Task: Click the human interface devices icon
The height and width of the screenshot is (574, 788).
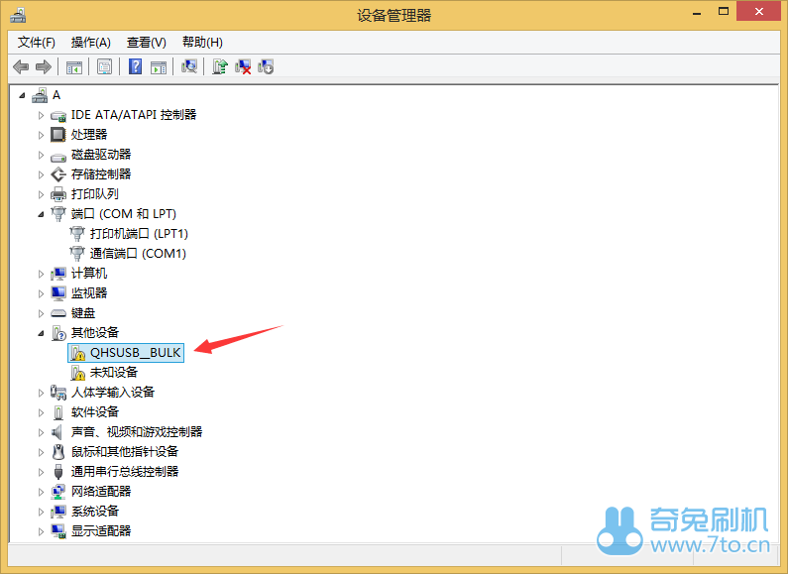Action: pos(58,393)
